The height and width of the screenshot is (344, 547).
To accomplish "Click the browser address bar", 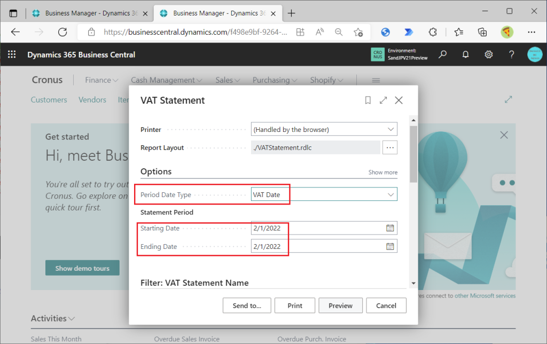I will (x=196, y=32).
